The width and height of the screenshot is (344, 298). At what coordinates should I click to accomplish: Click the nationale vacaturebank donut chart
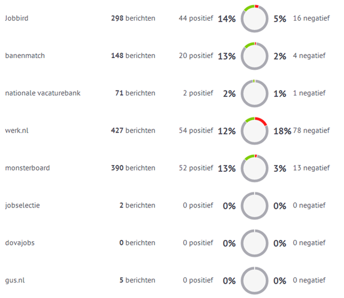pos(255,94)
